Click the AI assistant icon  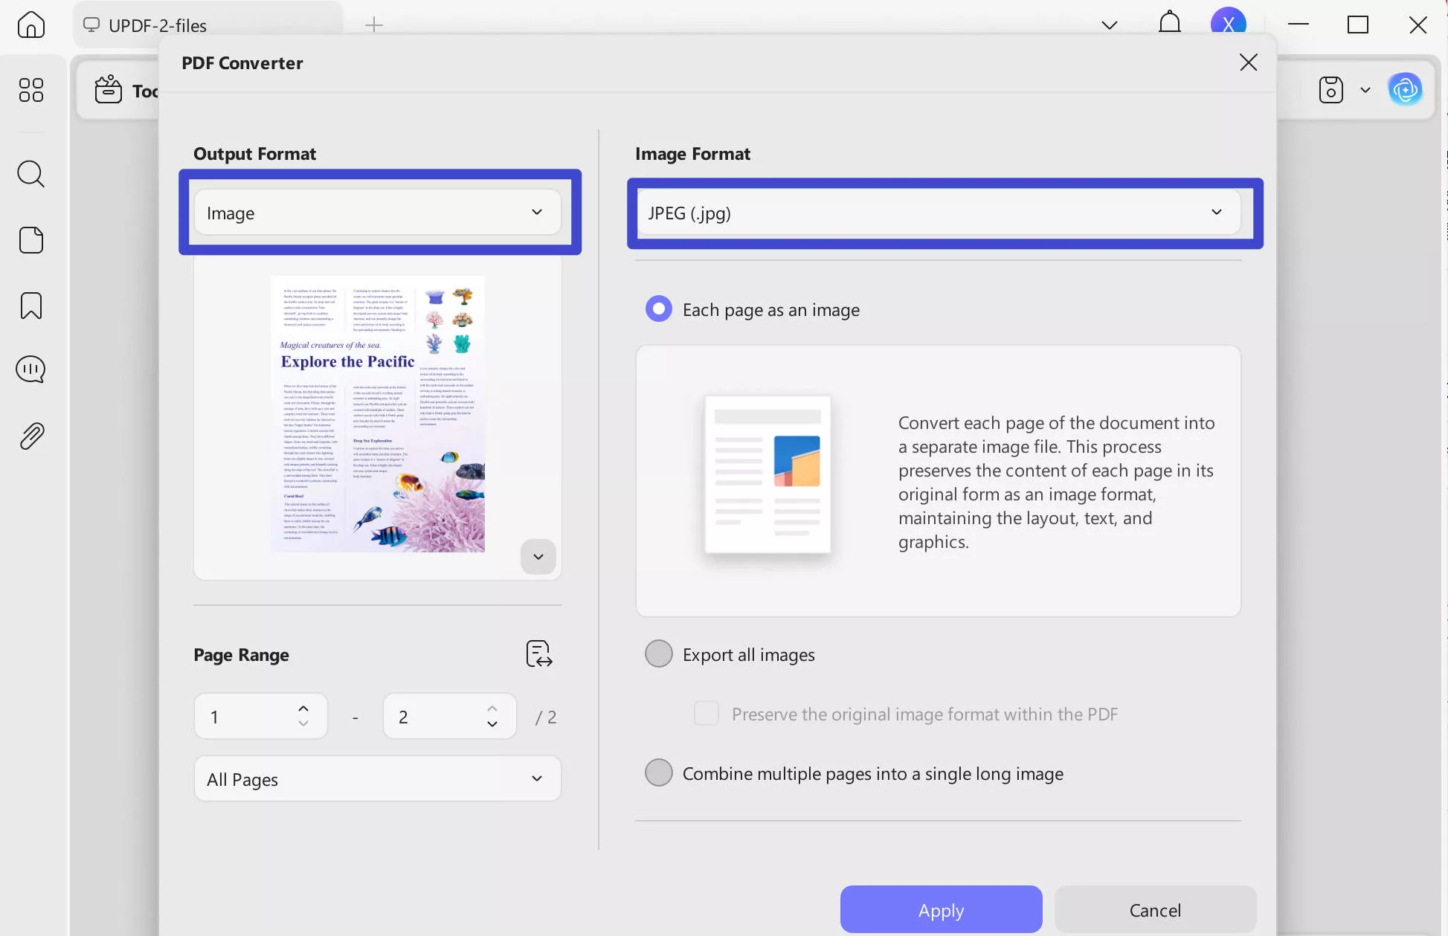(1406, 89)
